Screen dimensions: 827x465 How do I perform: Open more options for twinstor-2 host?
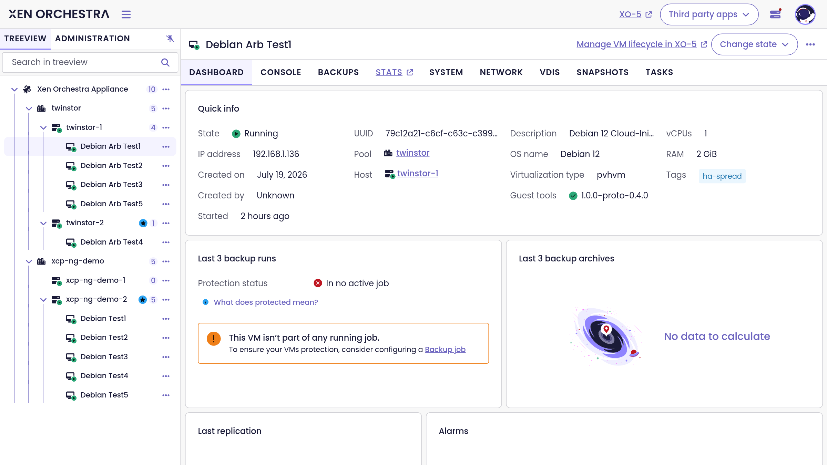[x=166, y=223]
